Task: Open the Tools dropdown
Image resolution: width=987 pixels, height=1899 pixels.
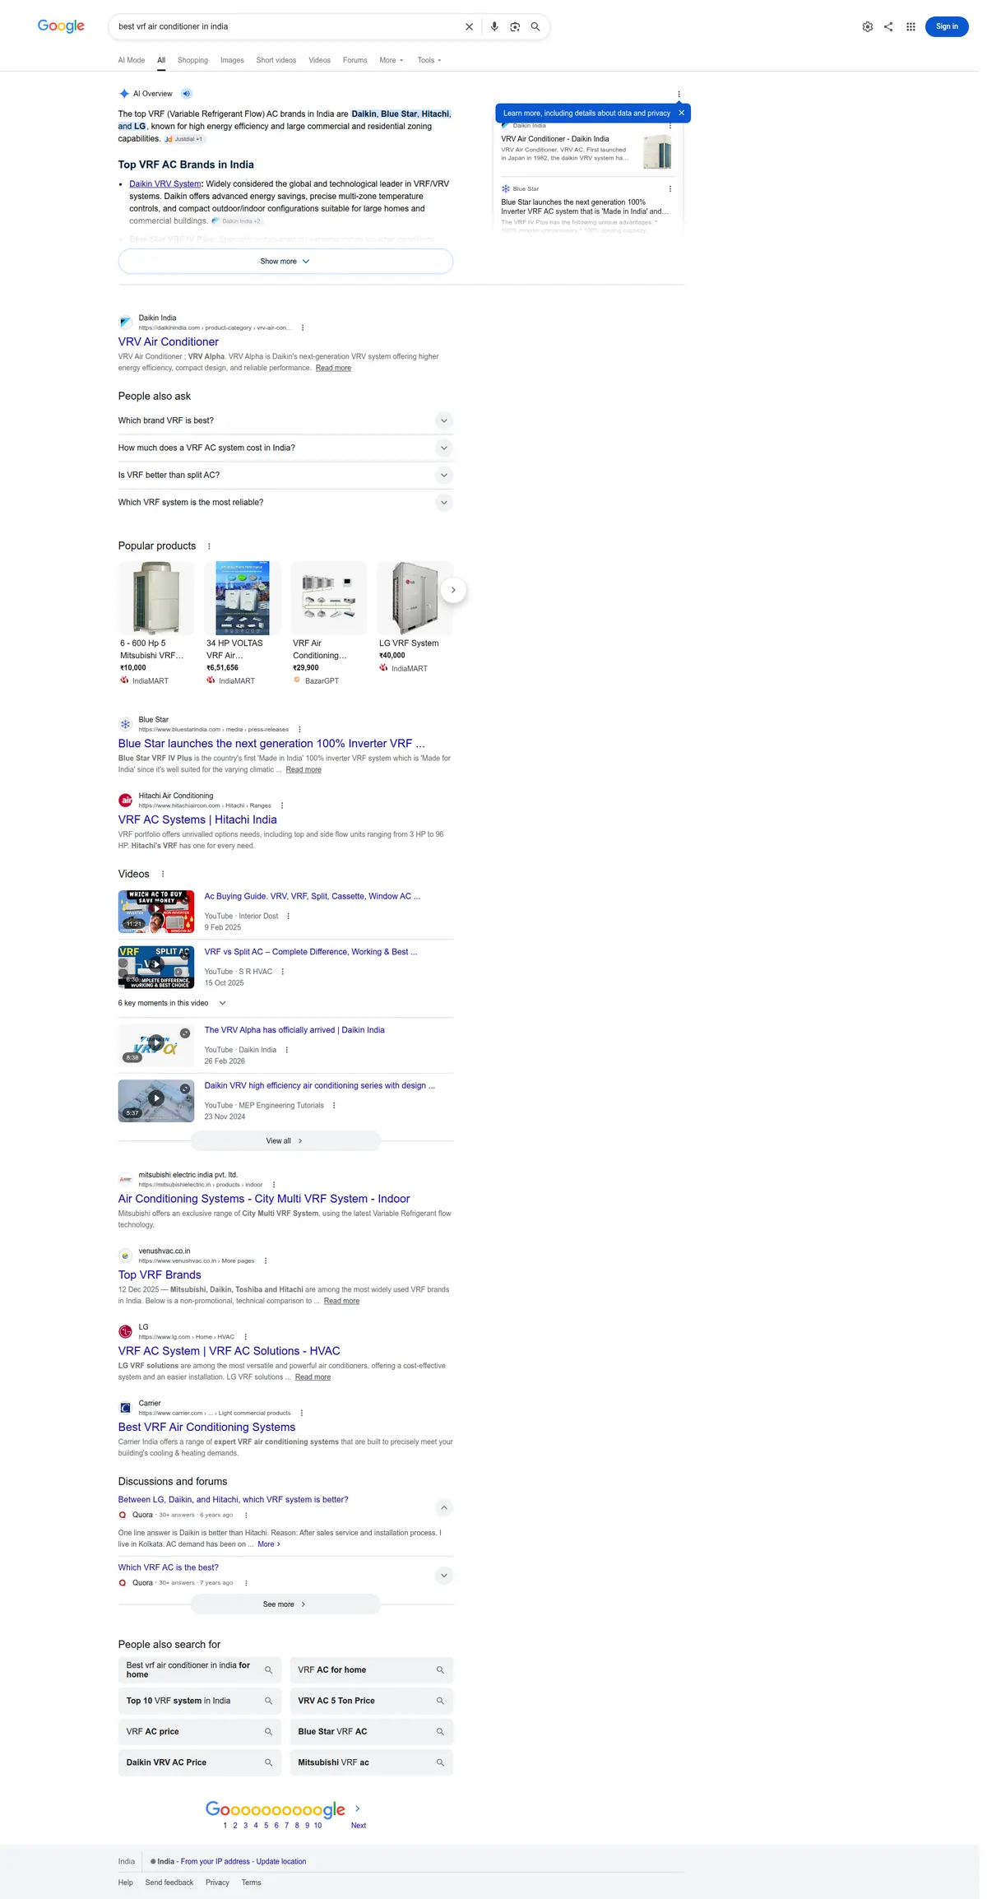Action: click(429, 60)
